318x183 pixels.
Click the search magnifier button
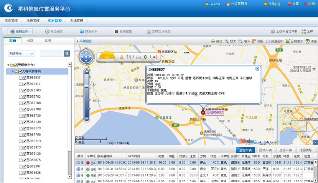click(67, 54)
